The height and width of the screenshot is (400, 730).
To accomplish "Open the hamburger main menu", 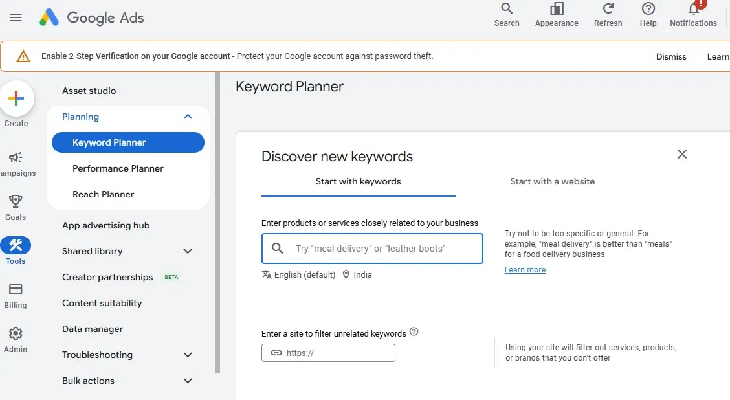I will click(x=16, y=17).
